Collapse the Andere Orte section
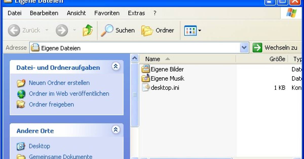The width and height of the screenshot is (304, 159). (x=116, y=130)
